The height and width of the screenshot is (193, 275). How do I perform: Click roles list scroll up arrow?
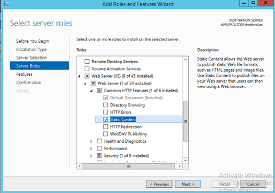coord(186,60)
